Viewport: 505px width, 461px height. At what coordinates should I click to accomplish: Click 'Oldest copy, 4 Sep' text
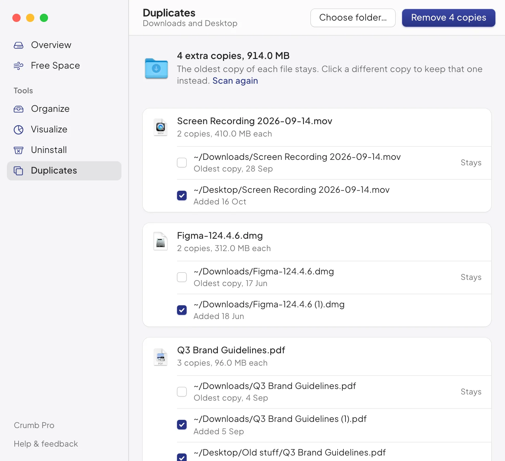point(231,398)
